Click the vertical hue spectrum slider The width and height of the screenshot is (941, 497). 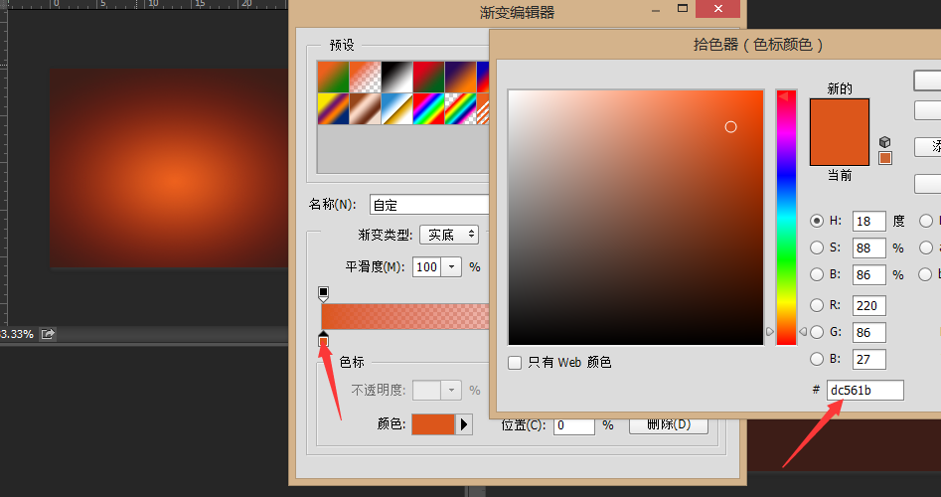click(786, 217)
